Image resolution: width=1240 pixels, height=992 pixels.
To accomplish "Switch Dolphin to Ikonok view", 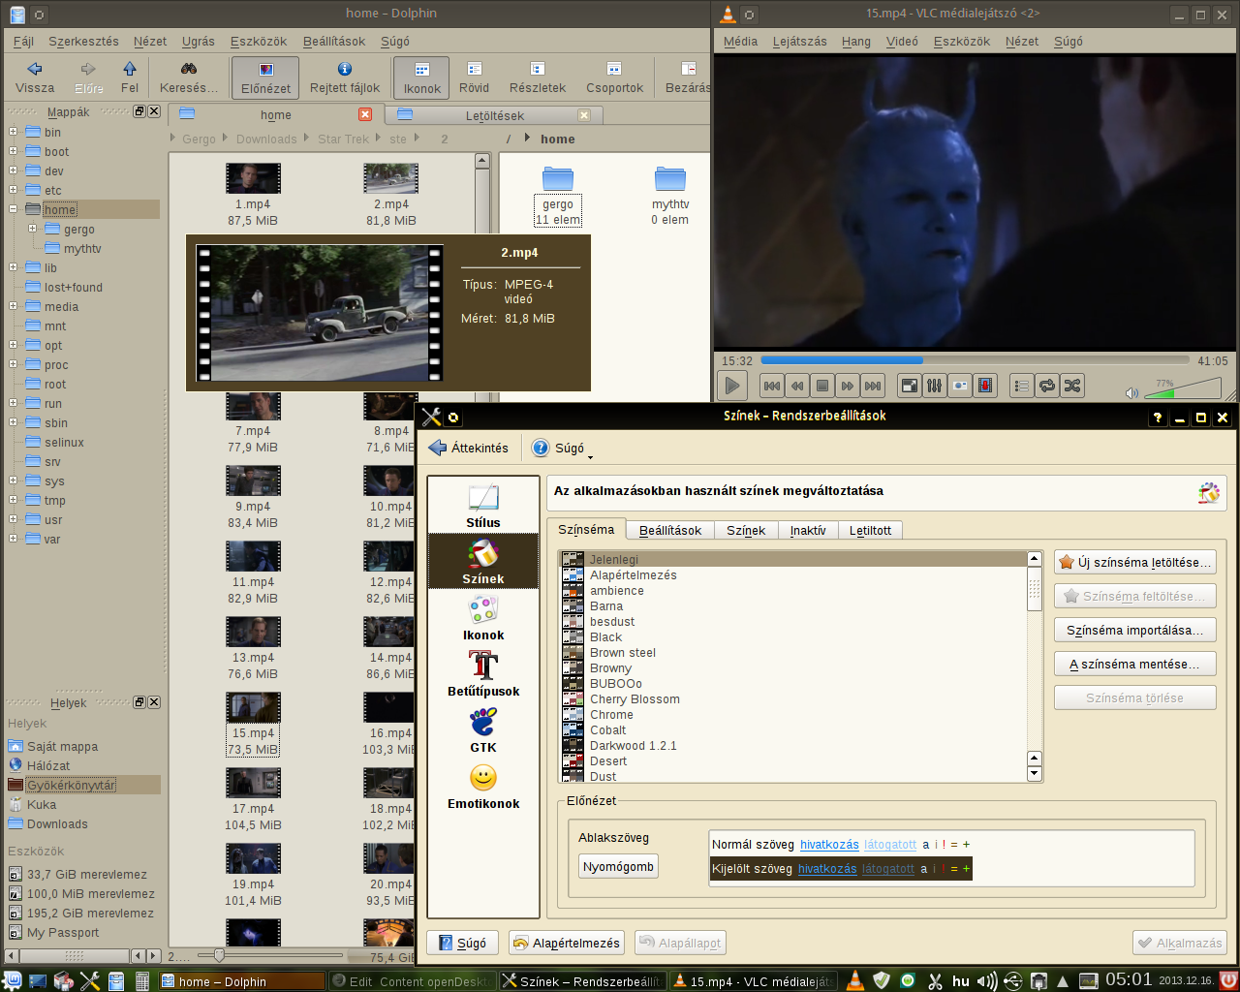I will coord(421,77).
